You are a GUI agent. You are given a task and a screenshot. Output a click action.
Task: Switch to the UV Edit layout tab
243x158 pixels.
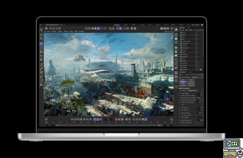(142, 25)
